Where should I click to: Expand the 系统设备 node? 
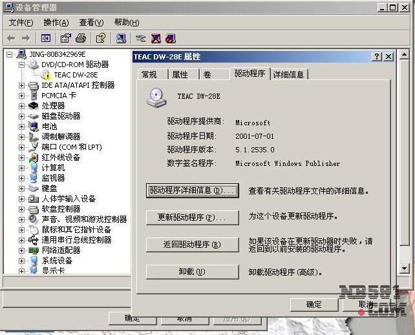[x=22, y=261]
